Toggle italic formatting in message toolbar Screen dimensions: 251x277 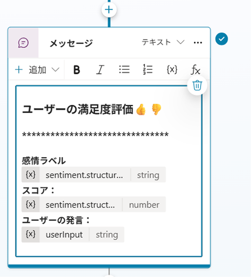pos(100,70)
